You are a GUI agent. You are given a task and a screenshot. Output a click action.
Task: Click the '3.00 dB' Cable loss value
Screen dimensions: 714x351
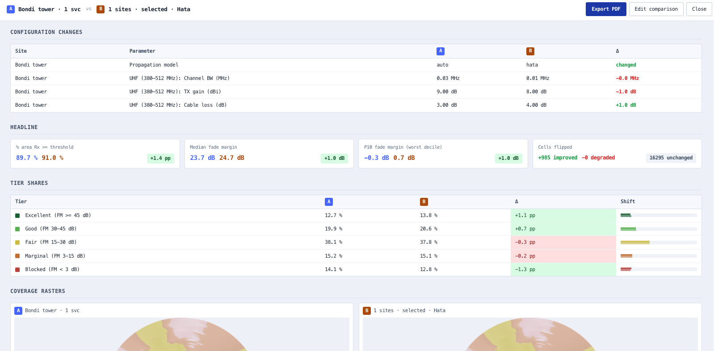(447, 105)
